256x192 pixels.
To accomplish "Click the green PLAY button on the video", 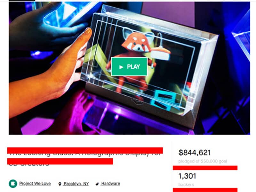I will 129,67.
